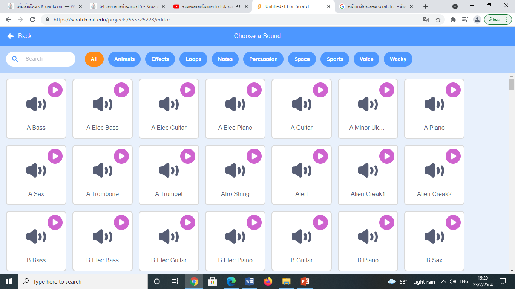Open PowerPoint from the taskbar
515x289 pixels.
click(305, 281)
